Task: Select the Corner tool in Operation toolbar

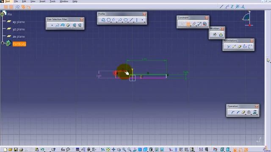Action: [x=233, y=113]
